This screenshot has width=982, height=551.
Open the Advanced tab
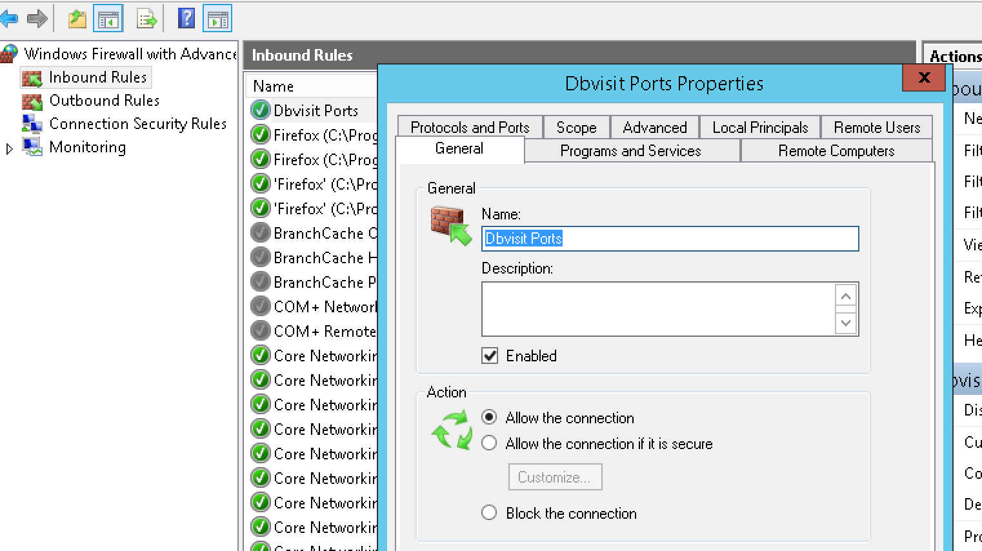[655, 127]
